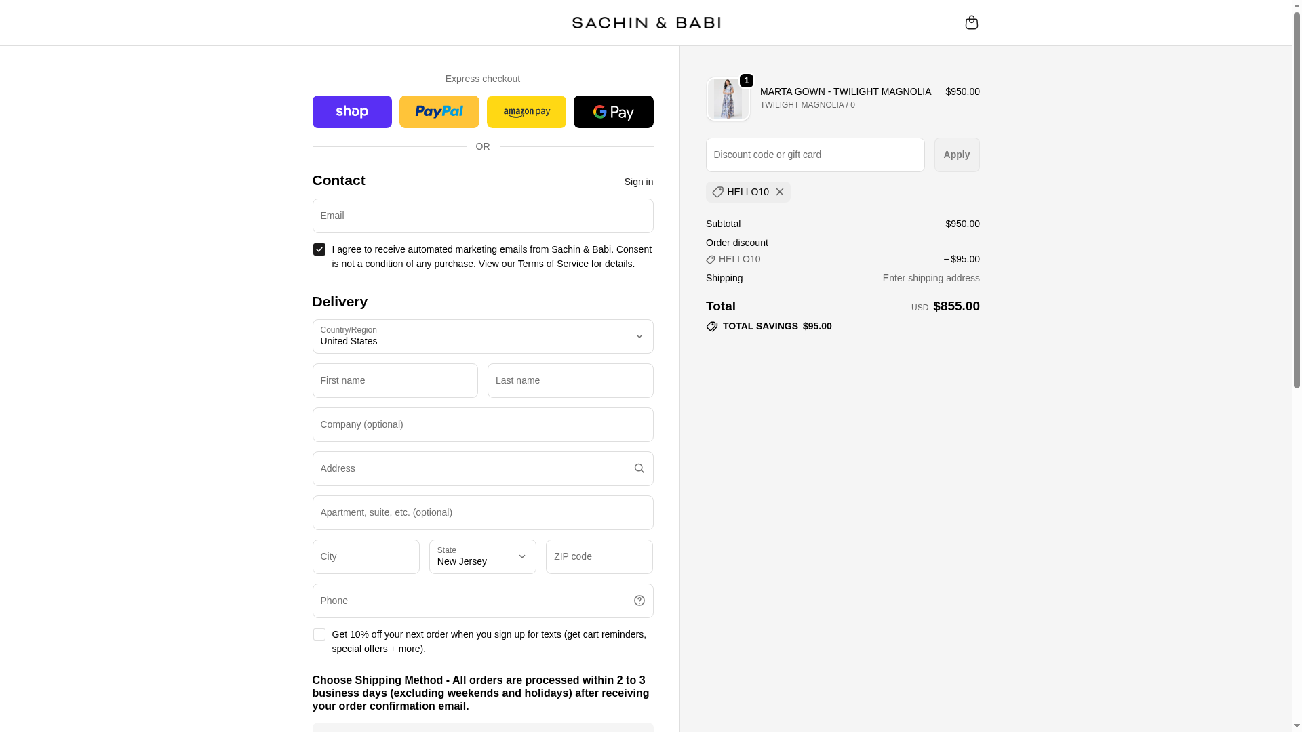
Task: Click the ZIP code field
Action: tap(599, 556)
